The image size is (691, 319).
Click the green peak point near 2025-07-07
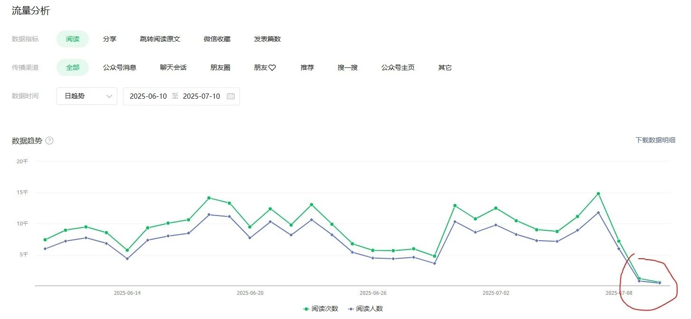point(598,194)
